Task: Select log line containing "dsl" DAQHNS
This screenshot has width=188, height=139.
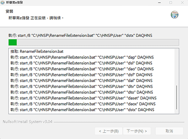Action: pyautogui.click(x=81, y=63)
